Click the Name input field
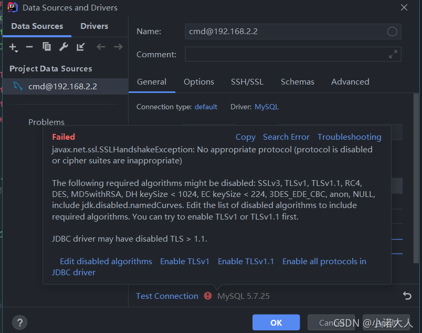 [x=293, y=32]
